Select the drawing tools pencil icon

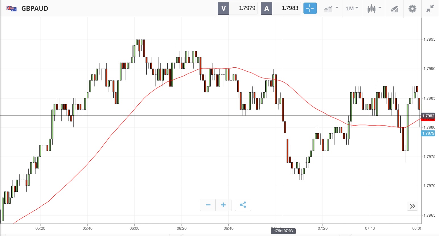click(x=394, y=9)
